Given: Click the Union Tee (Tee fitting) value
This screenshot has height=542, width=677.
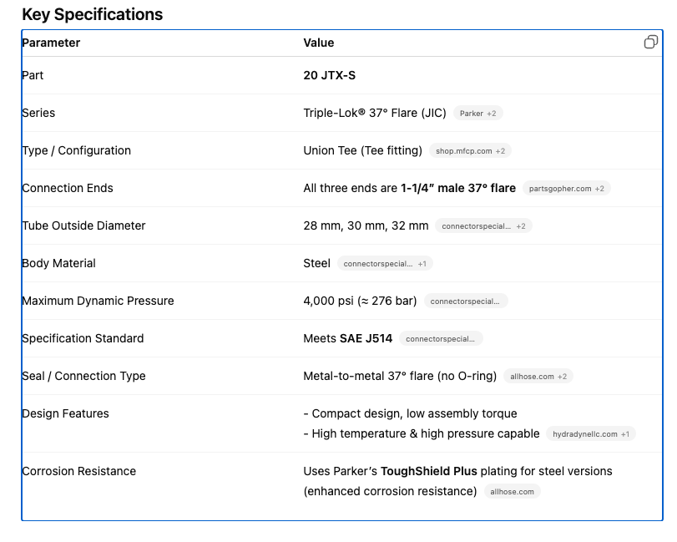Looking at the screenshot, I should click(362, 150).
